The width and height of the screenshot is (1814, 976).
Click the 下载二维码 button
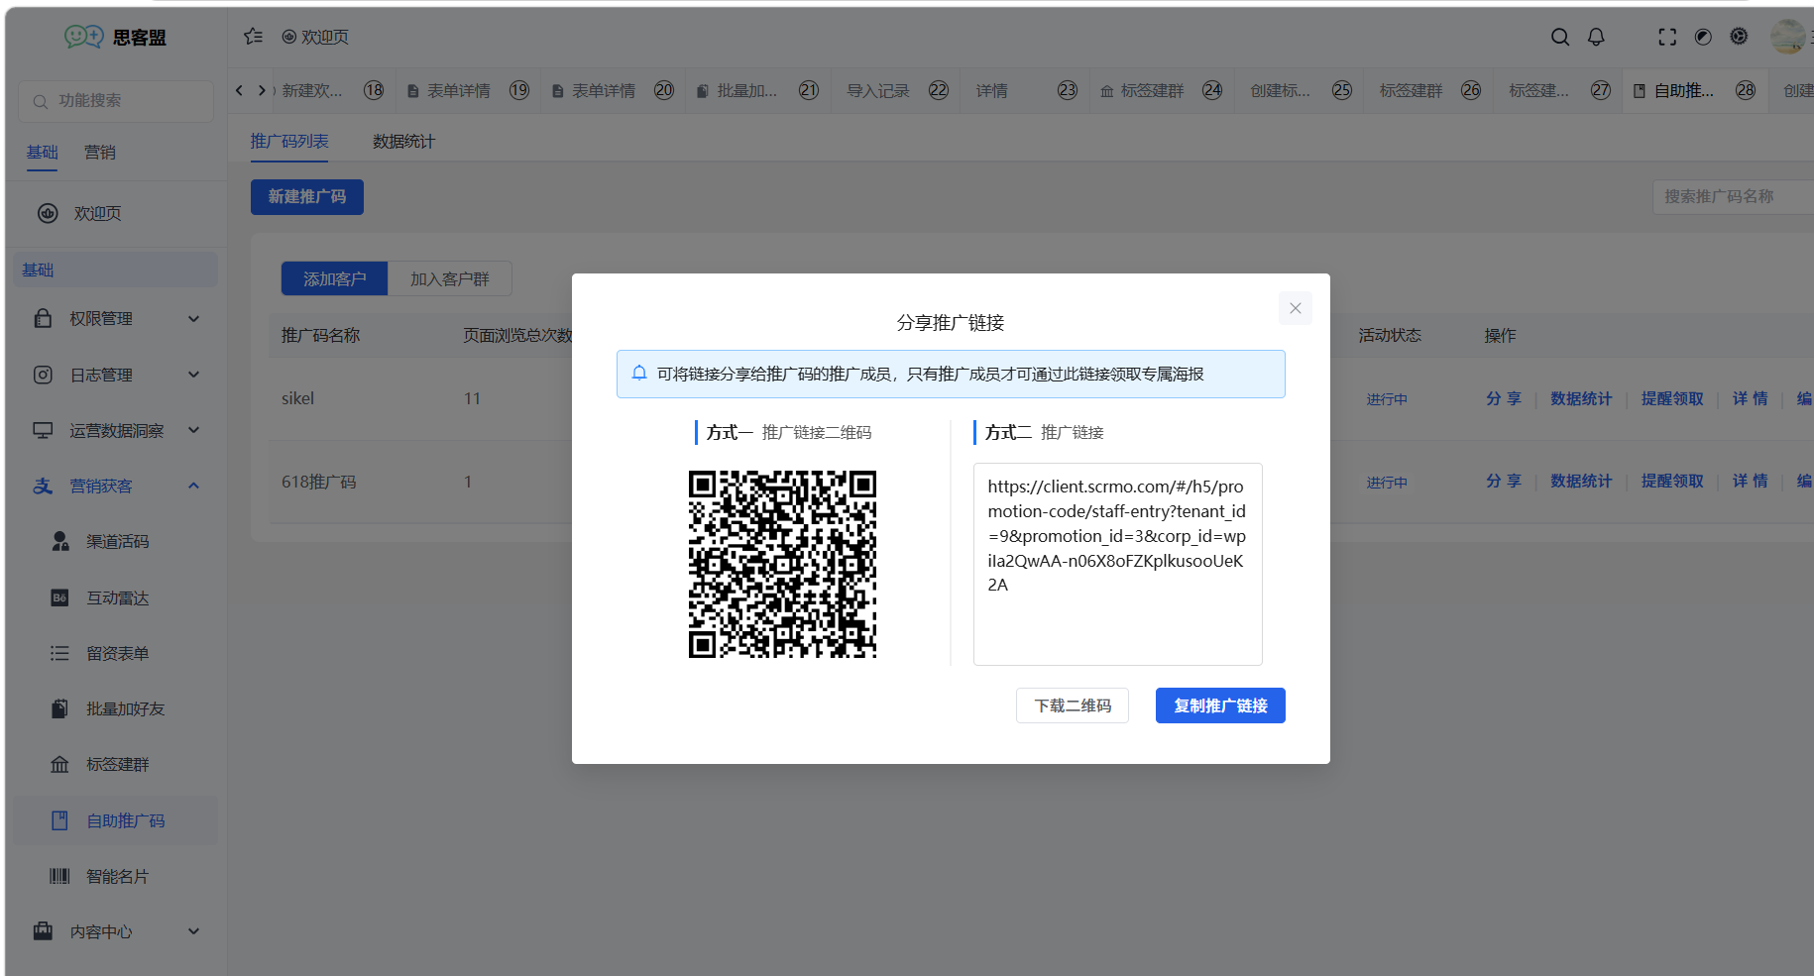pyautogui.click(x=1073, y=705)
